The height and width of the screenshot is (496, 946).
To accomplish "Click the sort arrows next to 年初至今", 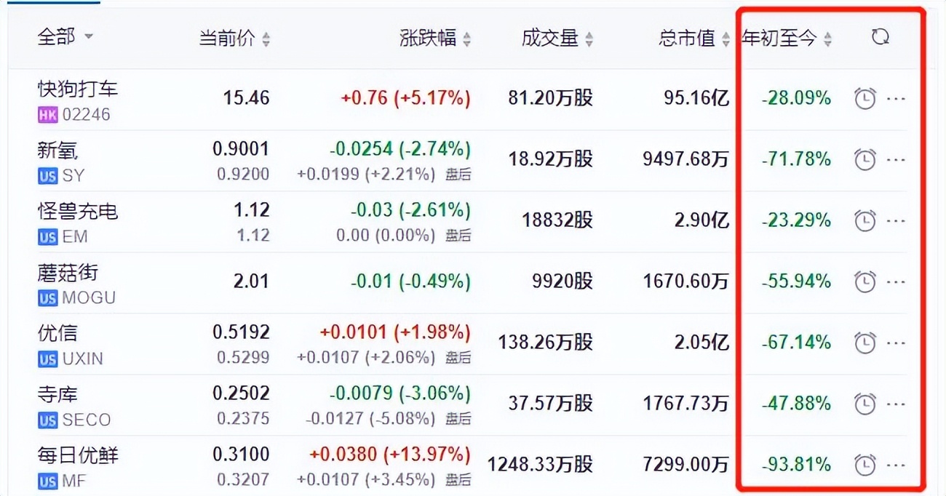I will coord(827,36).
